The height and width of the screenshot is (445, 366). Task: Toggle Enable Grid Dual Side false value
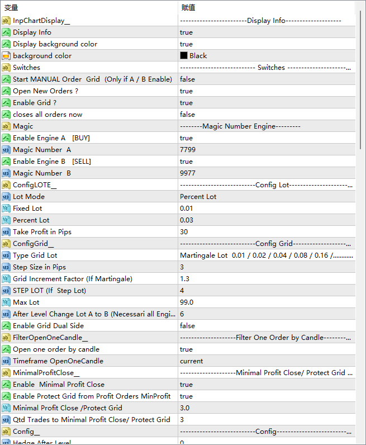(187, 326)
